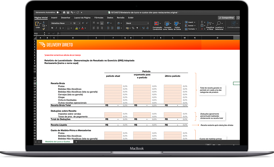
Task: Increase decimal places
Action: (x=143, y=28)
